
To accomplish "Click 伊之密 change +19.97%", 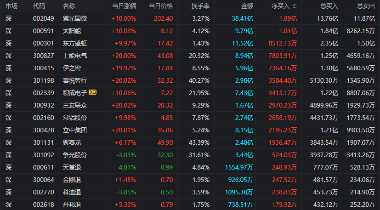I will pyautogui.click(x=124, y=68).
